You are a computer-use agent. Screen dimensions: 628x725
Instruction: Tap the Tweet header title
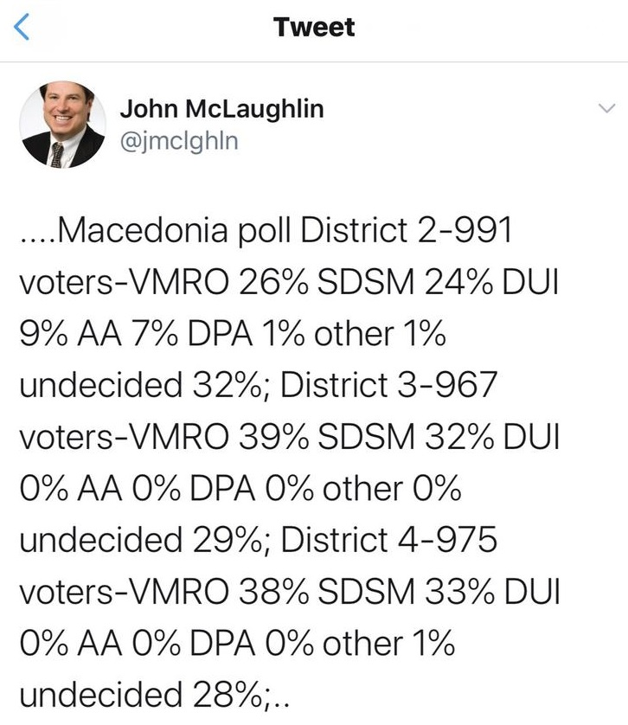(x=314, y=27)
